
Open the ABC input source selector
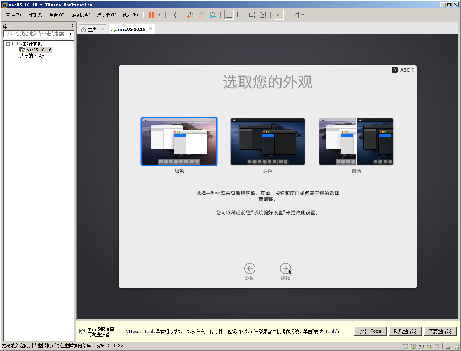point(403,70)
